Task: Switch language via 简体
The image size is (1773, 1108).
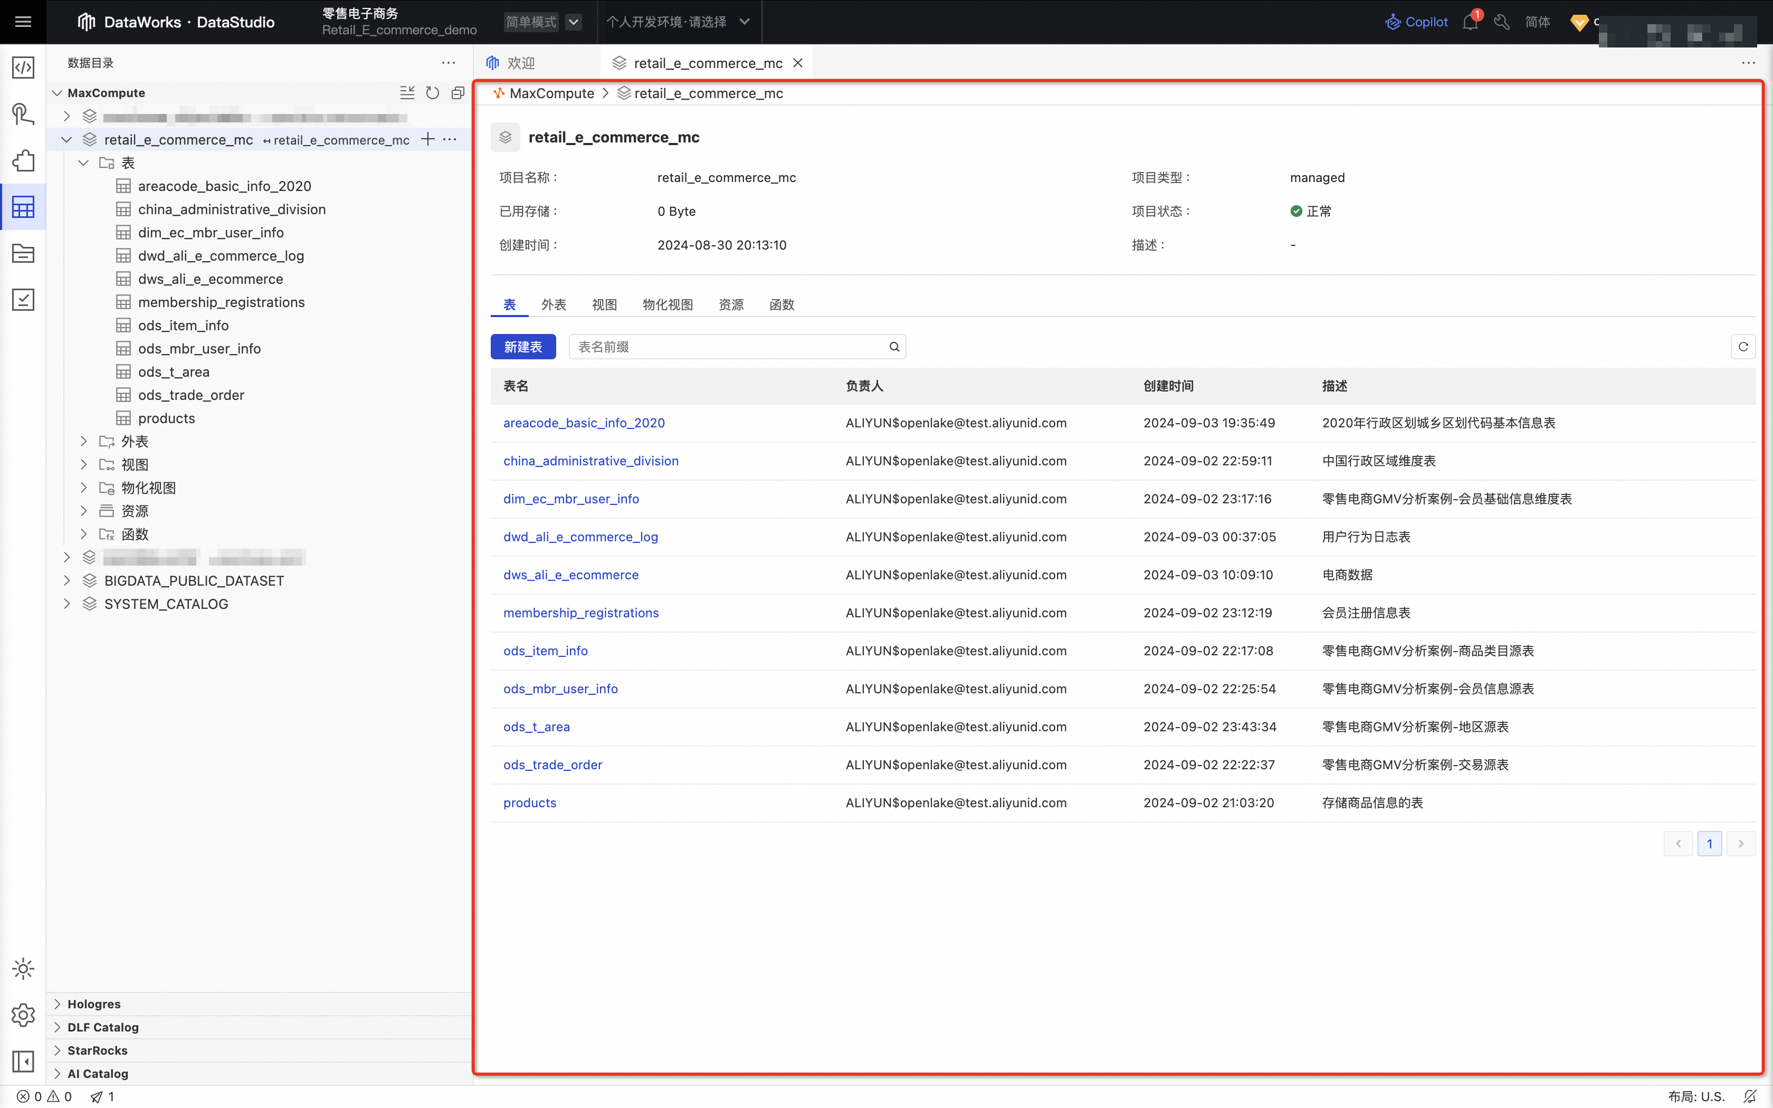Action: click(x=1537, y=22)
